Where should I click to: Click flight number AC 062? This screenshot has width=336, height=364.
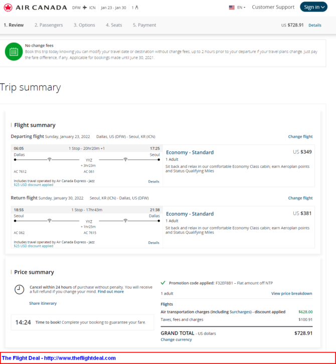[x=19, y=233]
